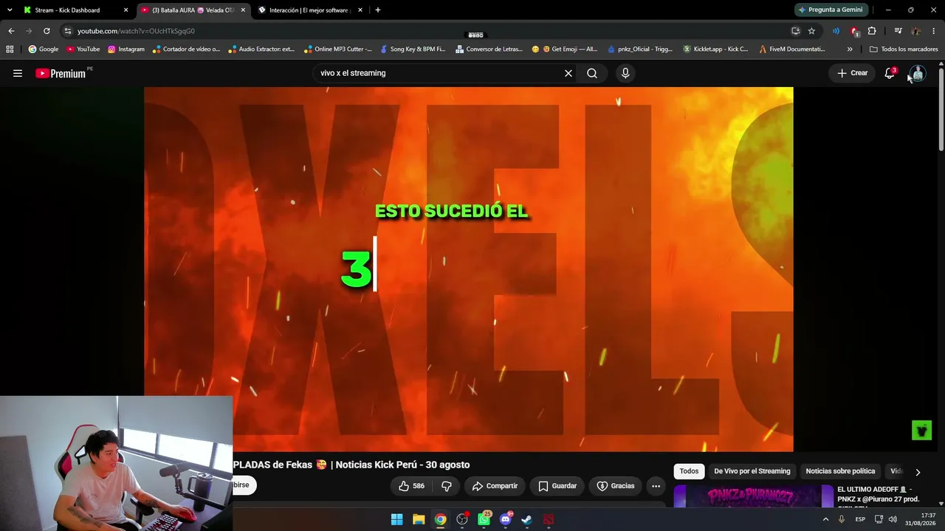945x531 pixels.
Task: Open the taskbar volume control
Action: (893, 519)
